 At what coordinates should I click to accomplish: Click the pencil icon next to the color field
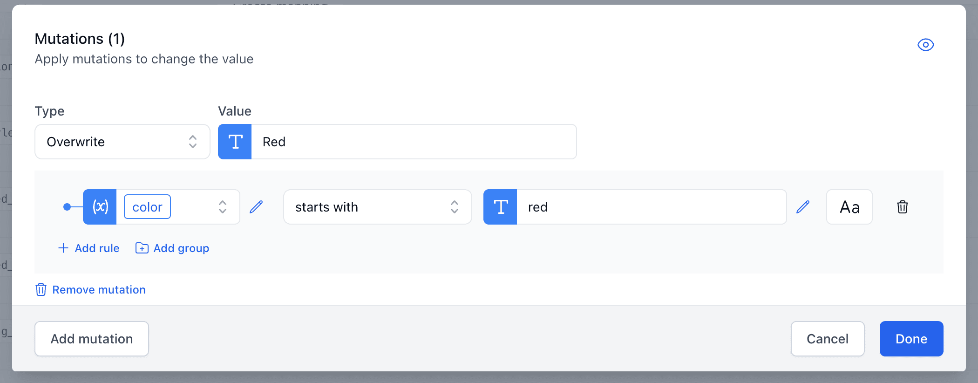256,207
